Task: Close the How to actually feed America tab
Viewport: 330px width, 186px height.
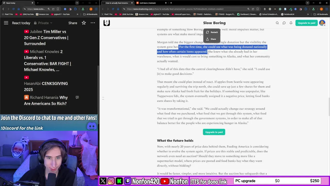Action: 132,3
